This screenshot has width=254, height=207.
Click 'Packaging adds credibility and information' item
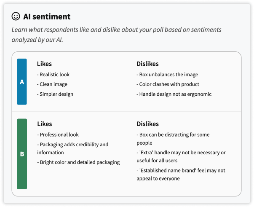(72, 148)
